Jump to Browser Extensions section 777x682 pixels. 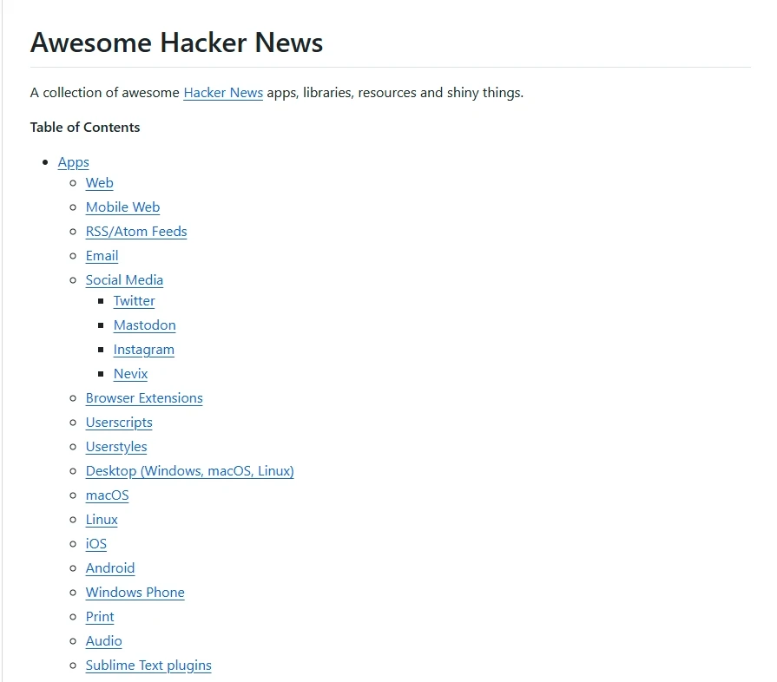click(x=144, y=397)
